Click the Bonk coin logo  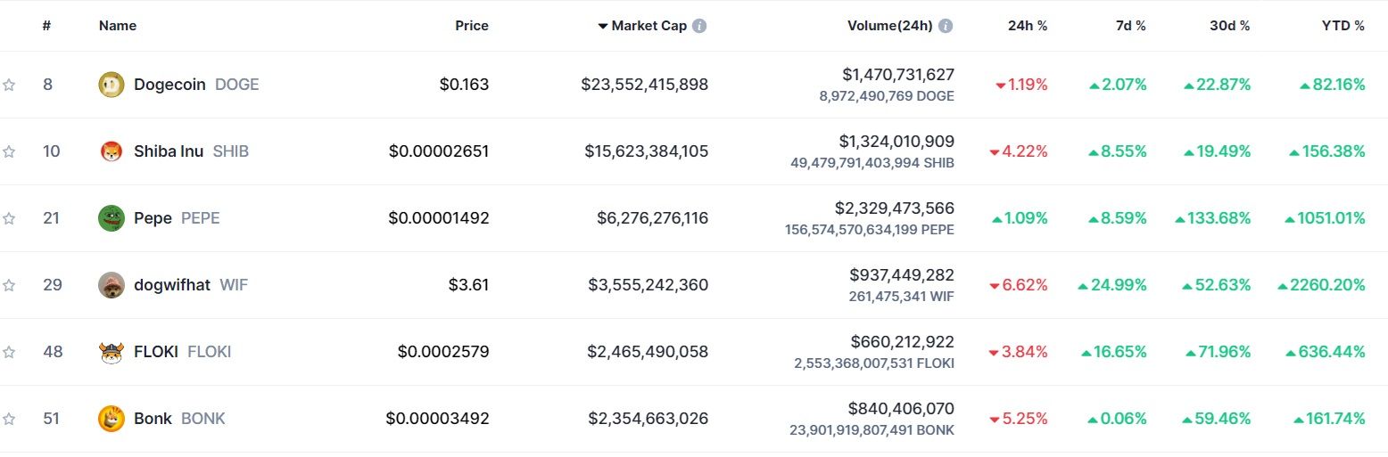(x=112, y=419)
